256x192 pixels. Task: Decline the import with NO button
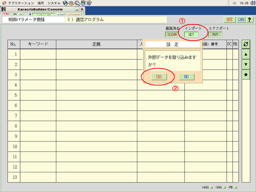coord(184,77)
